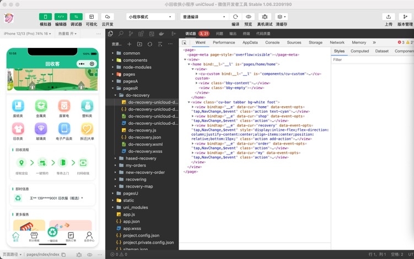Open the iPhone 12/13 Pro device dropdown
The image size is (414, 259).
(x=27, y=34)
